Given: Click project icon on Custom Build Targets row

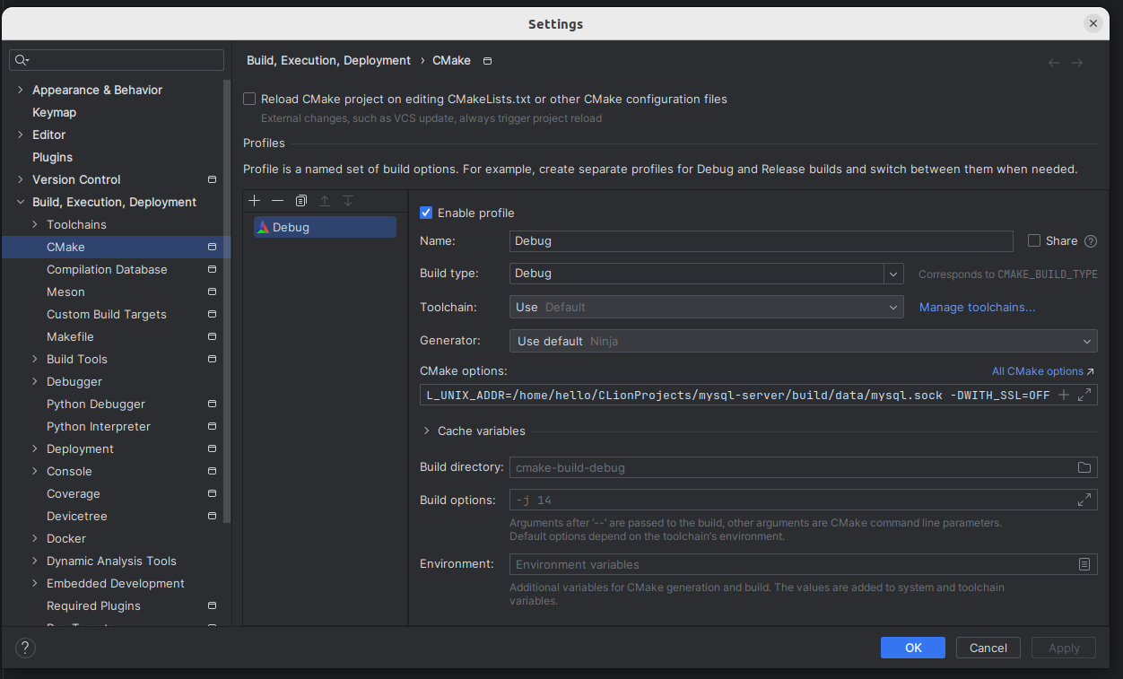Looking at the screenshot, I should [x=212, y=314].
